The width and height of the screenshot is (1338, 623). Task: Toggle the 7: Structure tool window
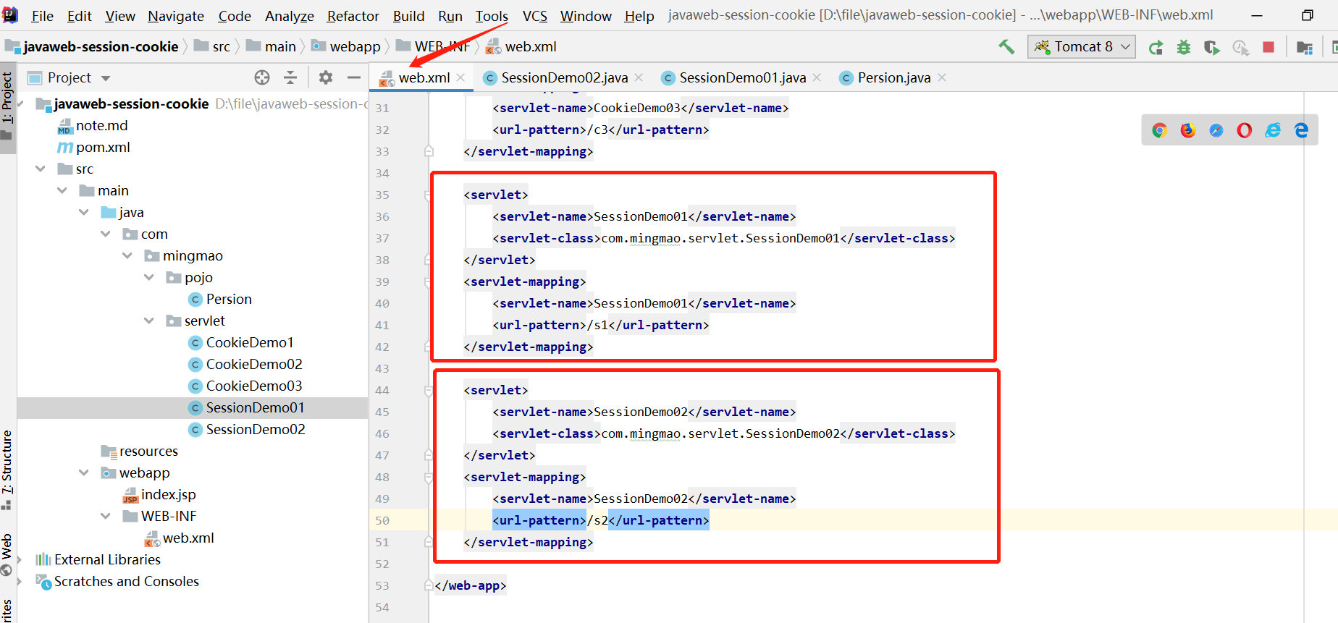pos(7,470)
